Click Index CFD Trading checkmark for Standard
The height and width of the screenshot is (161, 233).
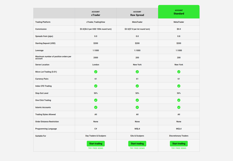point(179,86)
